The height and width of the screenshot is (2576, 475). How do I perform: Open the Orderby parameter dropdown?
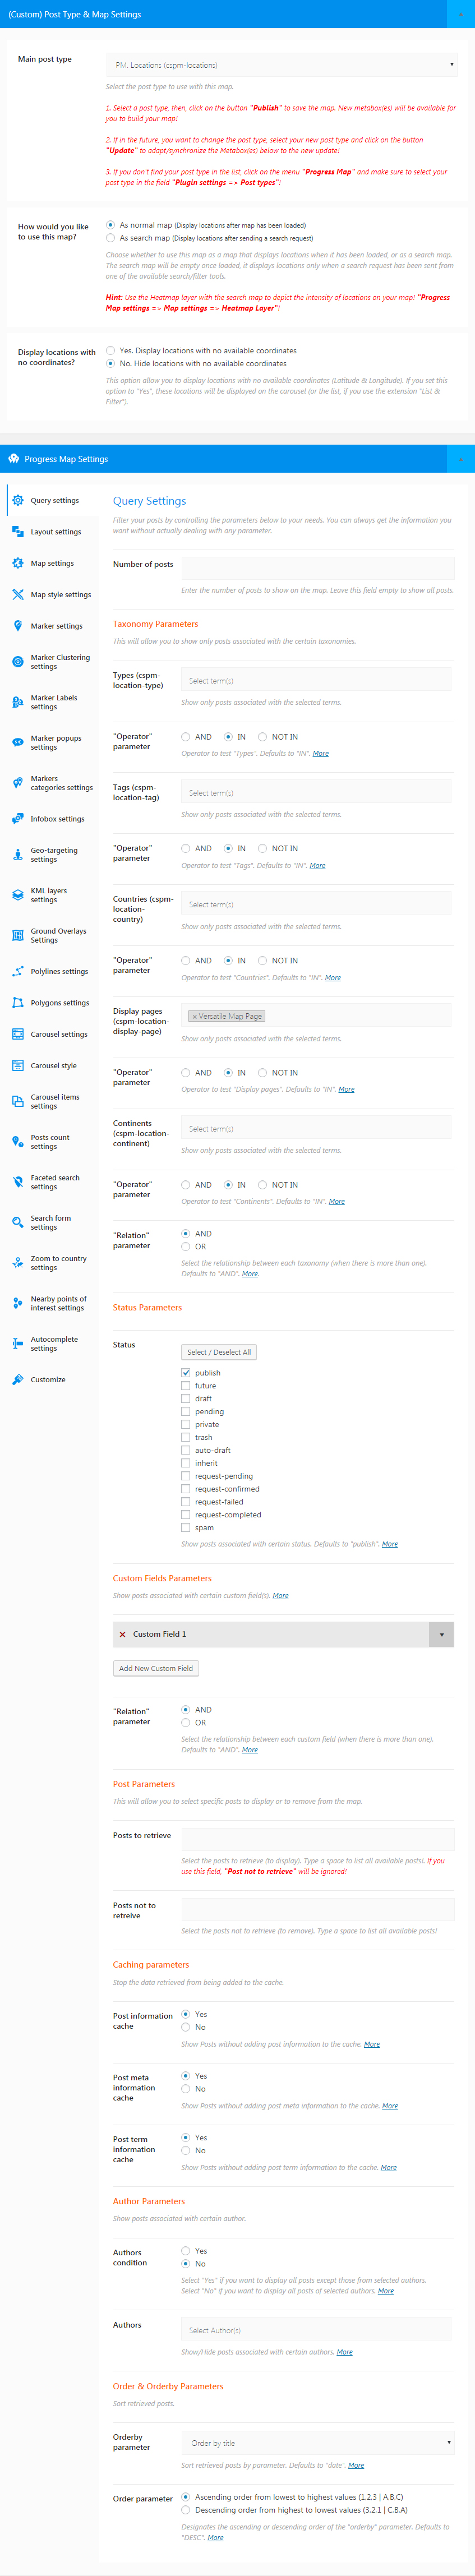coord(318,2443)
